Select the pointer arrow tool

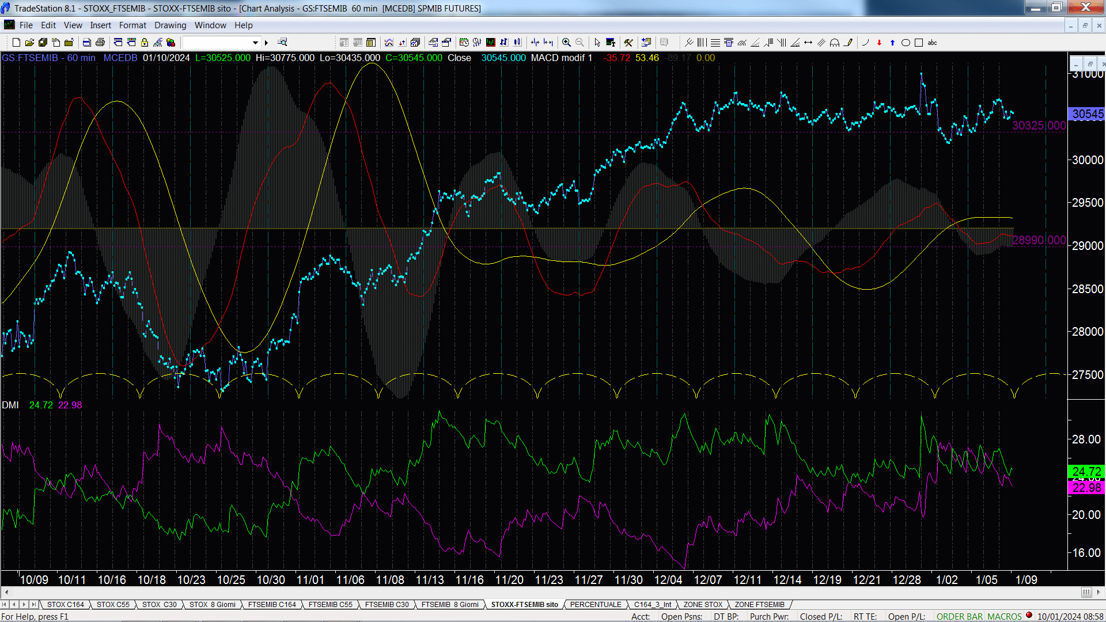(597, 42)
